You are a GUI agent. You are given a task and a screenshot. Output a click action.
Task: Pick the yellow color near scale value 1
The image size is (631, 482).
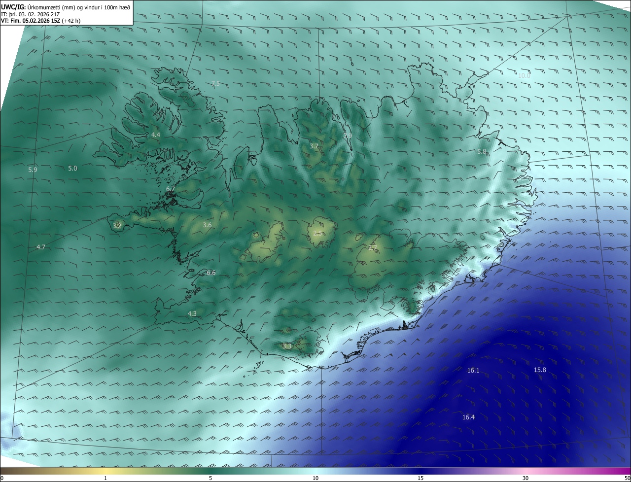105,471
